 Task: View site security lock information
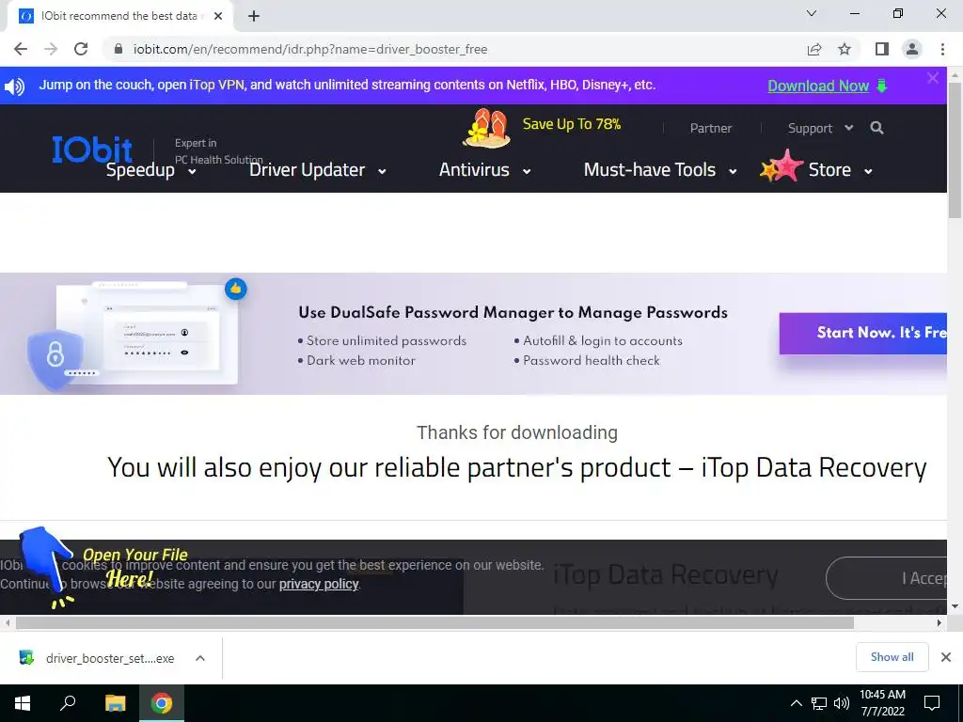[118, 49]
